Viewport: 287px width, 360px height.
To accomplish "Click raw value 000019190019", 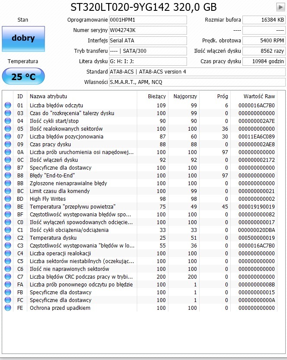I will [x=256, y=207].
